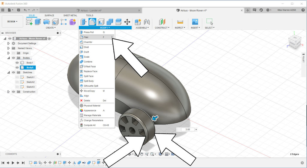Expand the Named Views node
Image resolution: width=307 pixels, height=168 pixels.
click(8, 48)
